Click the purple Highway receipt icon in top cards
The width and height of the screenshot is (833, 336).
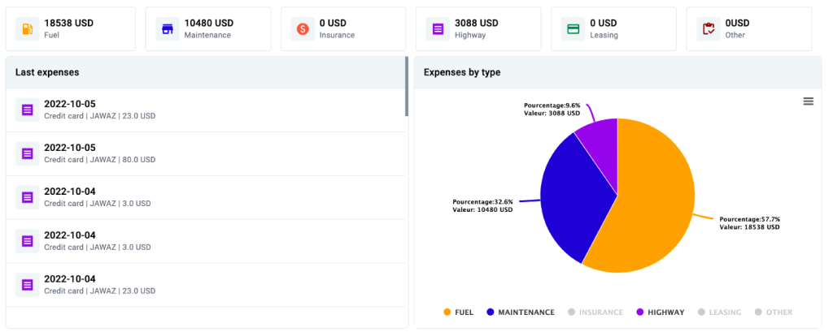pyautogui.click(x=438, y=29)
